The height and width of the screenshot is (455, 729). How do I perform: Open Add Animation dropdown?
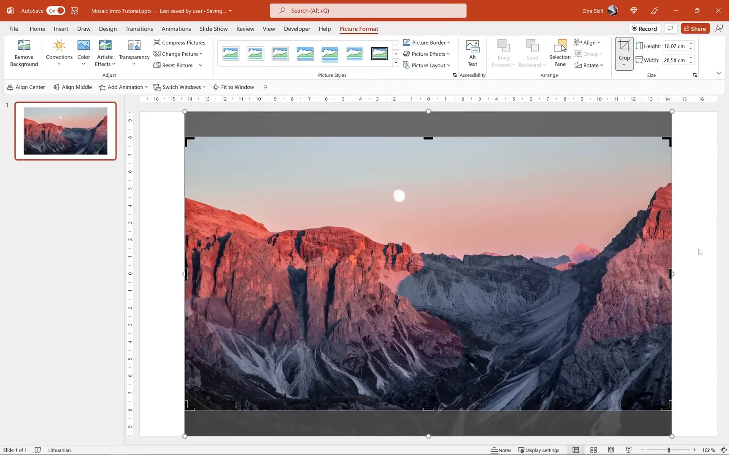click(123, 87)
